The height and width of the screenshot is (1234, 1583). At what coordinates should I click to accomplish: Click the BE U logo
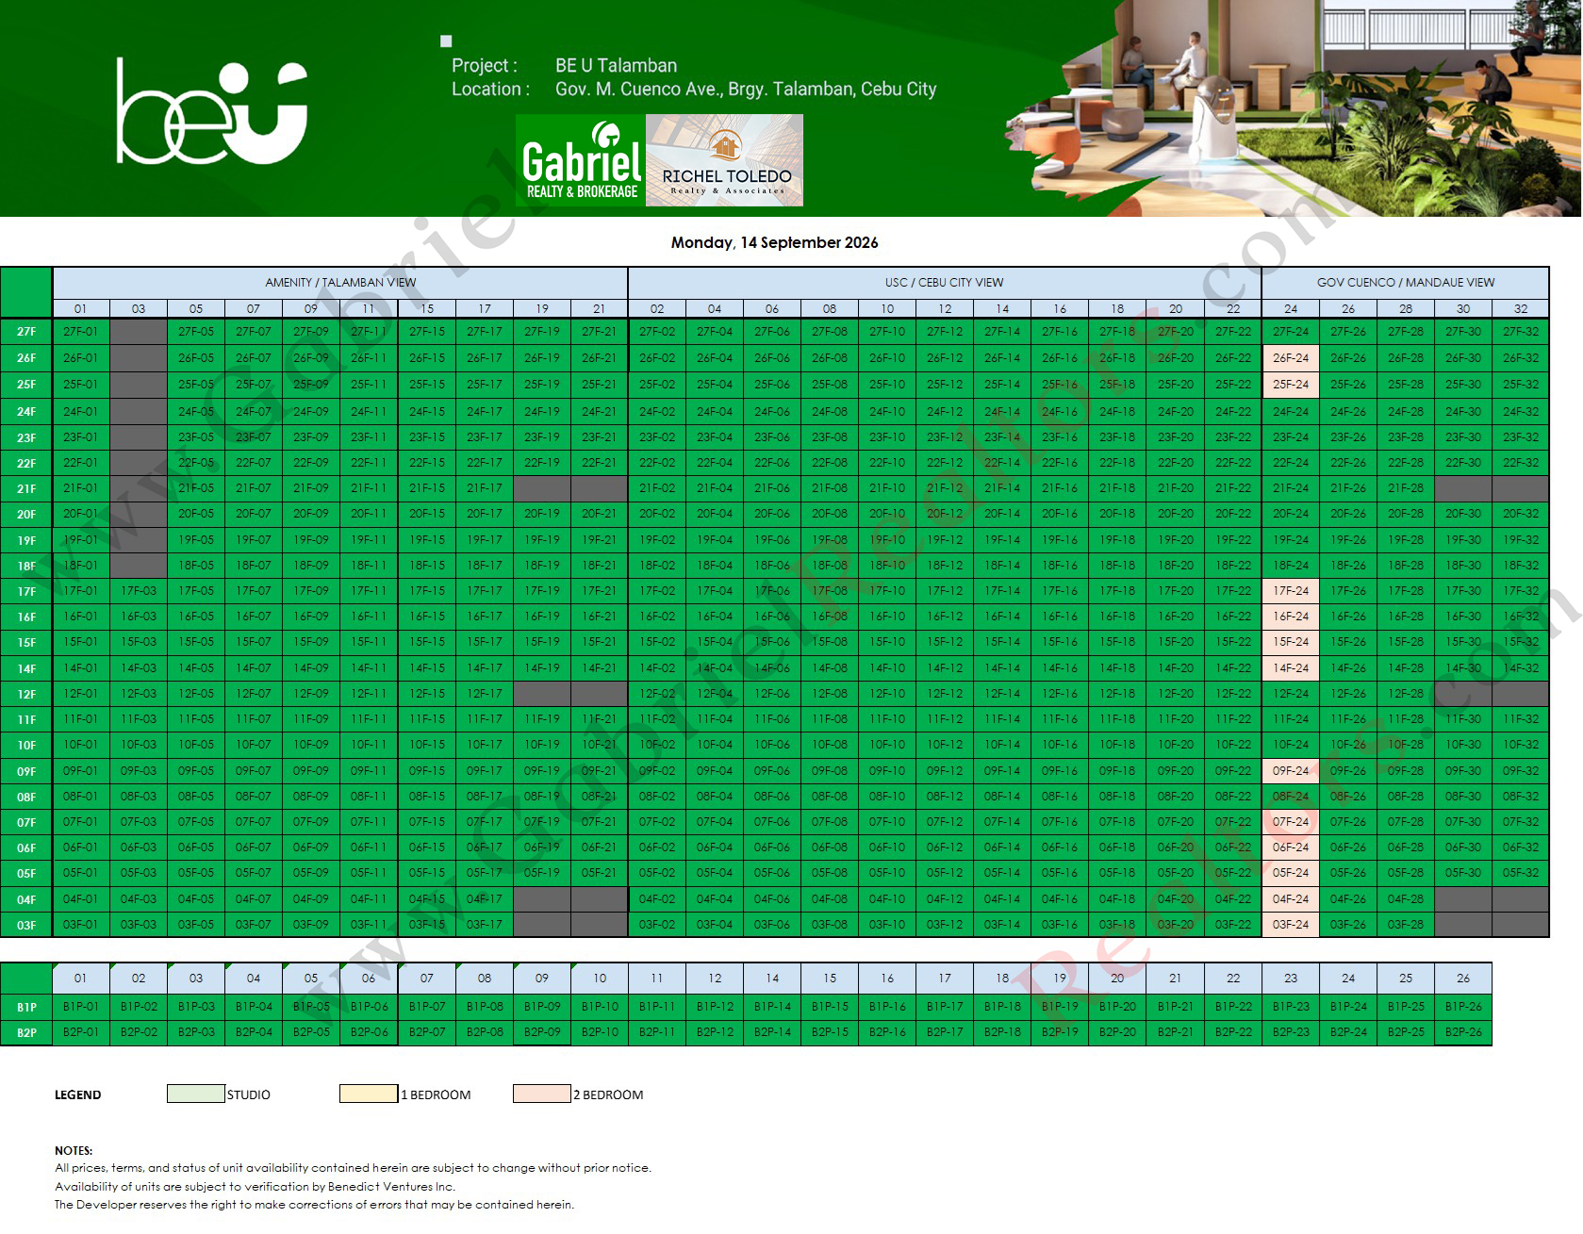point(212,111)
